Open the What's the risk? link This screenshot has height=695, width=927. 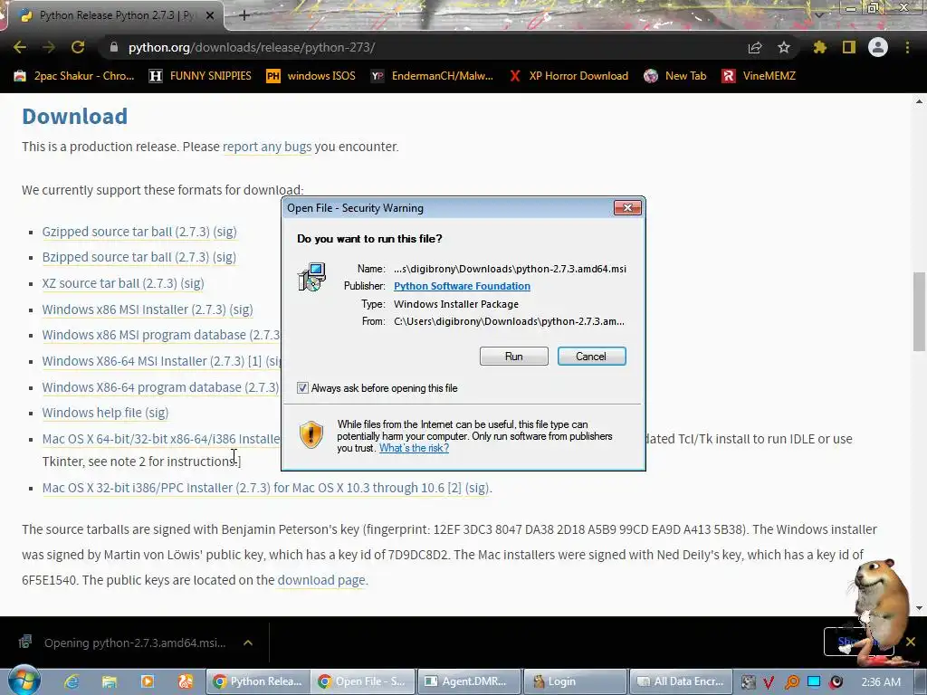point(414,448)
